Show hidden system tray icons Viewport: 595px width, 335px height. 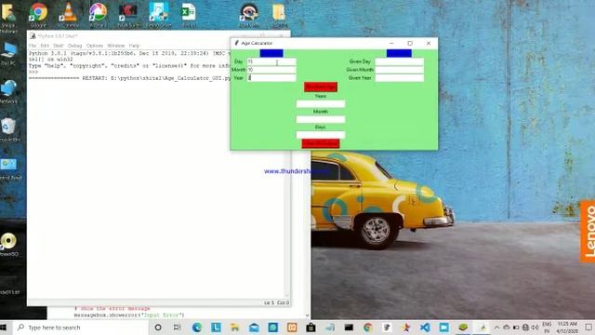click(496, 328)
